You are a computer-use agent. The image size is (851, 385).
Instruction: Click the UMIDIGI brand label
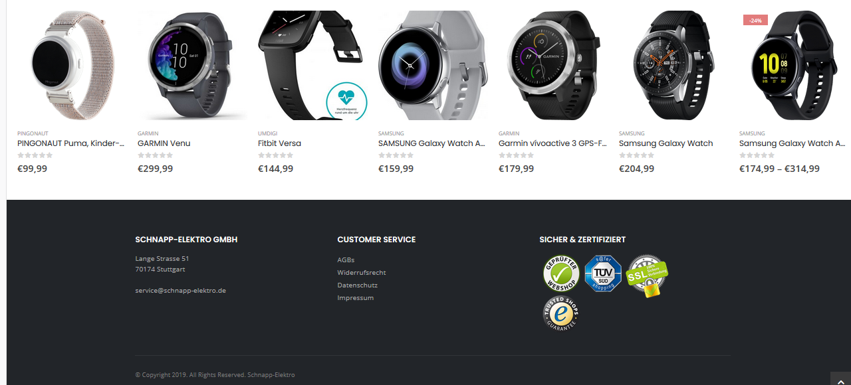(267, 133)
